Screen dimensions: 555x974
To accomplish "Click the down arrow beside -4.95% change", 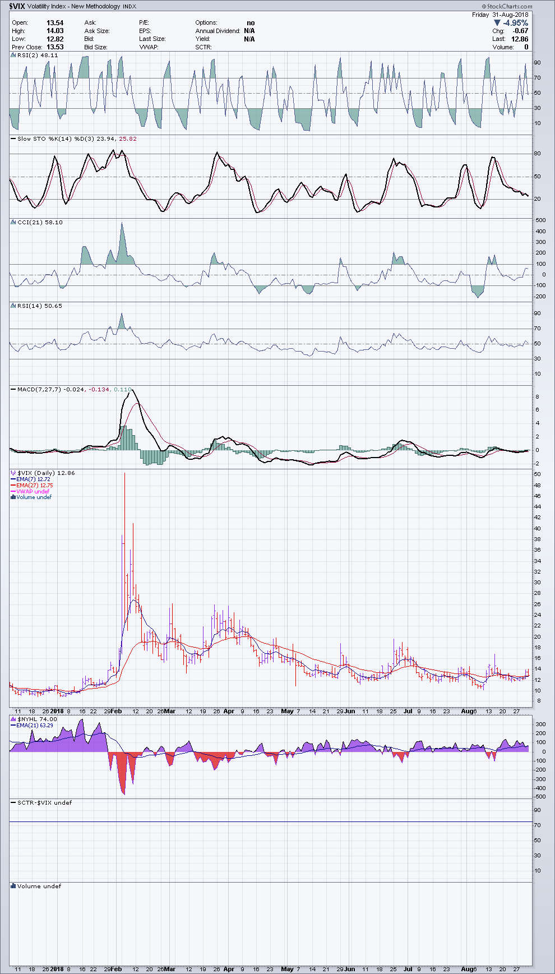I will pyautogui.click(x=497, y=23).
